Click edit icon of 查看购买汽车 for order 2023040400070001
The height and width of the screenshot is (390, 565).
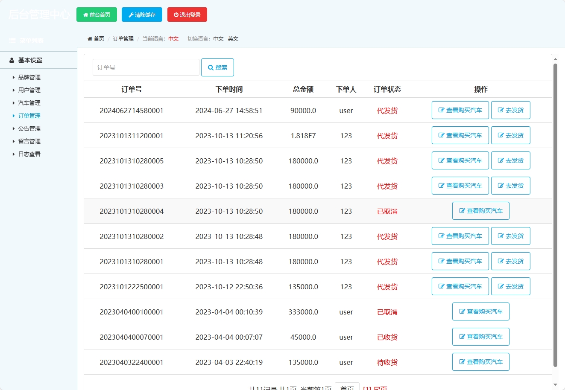(x=462, y=337)
